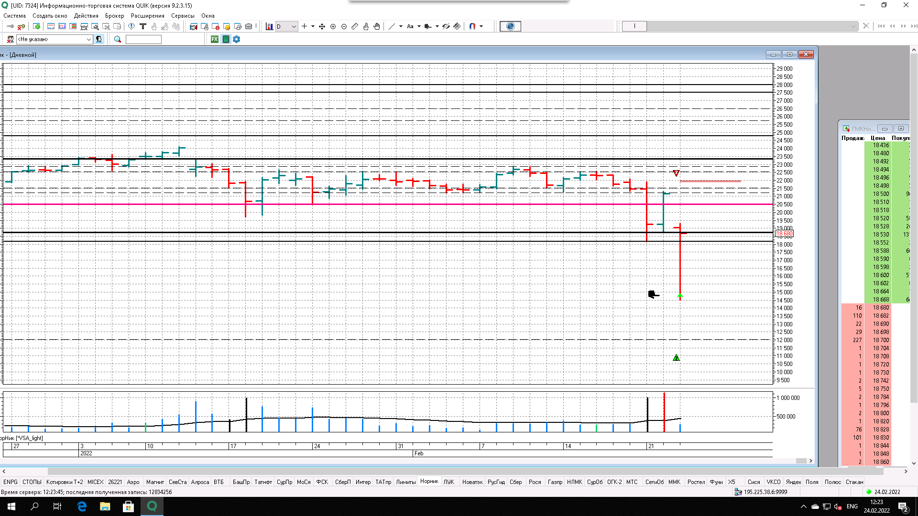This screenshot has height=516, width=918.
Task: Switch to the Сбер tab
Action: 515,482
